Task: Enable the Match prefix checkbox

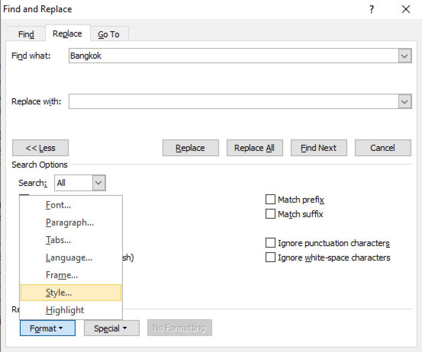Action: coord(270,199)
